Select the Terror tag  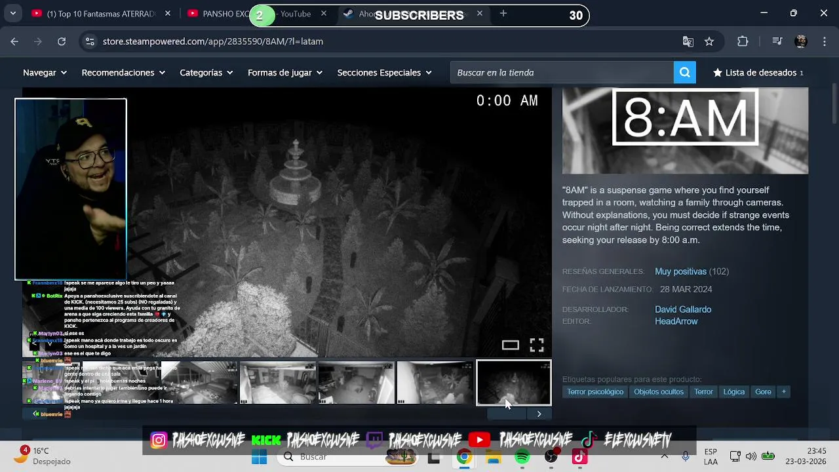click(703, 391)
